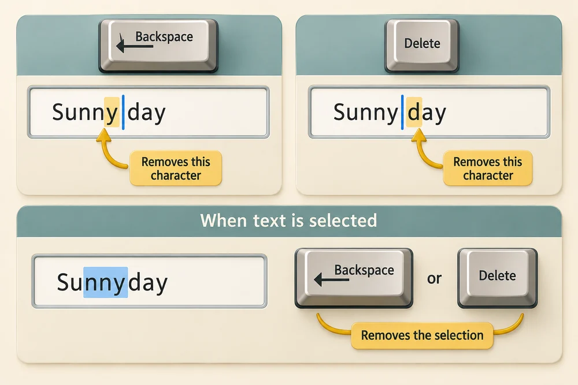
Task: Click 'Removes this character' label under the Delete field
Action: 488,168
